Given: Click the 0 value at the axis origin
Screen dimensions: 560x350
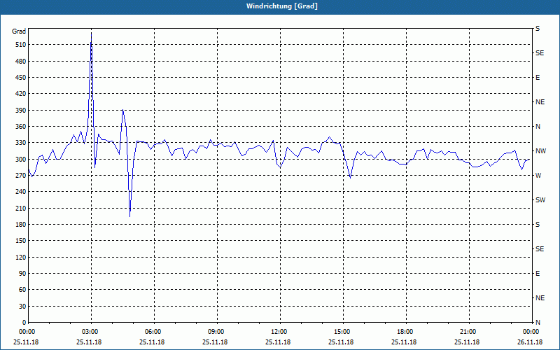Looking at the screenshot, I should tap(24, 323).
